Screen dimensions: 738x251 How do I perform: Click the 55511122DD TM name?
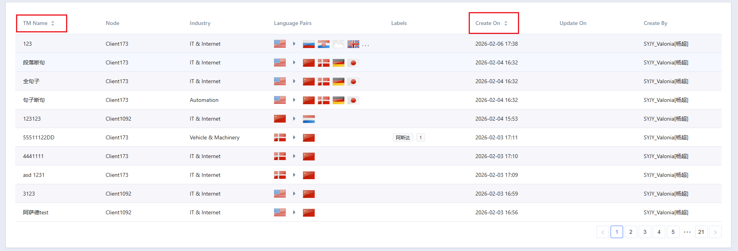39,137
